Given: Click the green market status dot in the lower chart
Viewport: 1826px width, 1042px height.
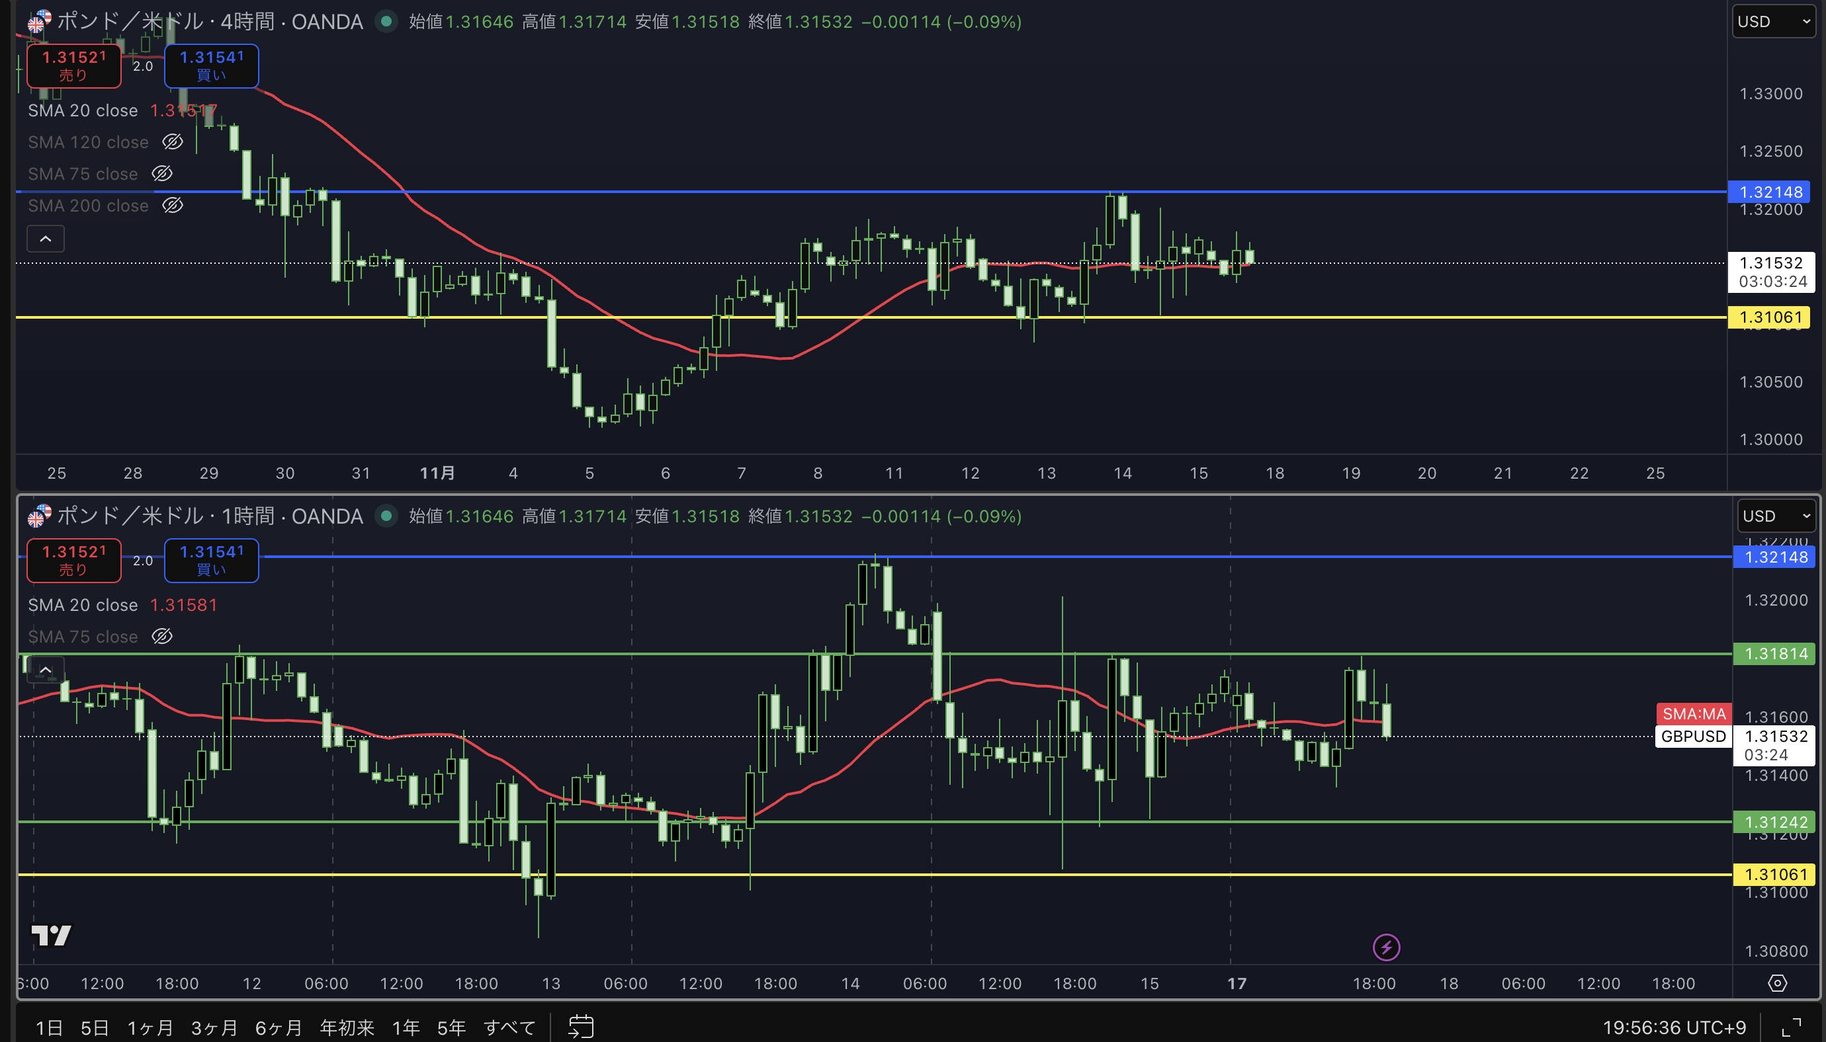Looking at the screenshot, I should 386,516.
